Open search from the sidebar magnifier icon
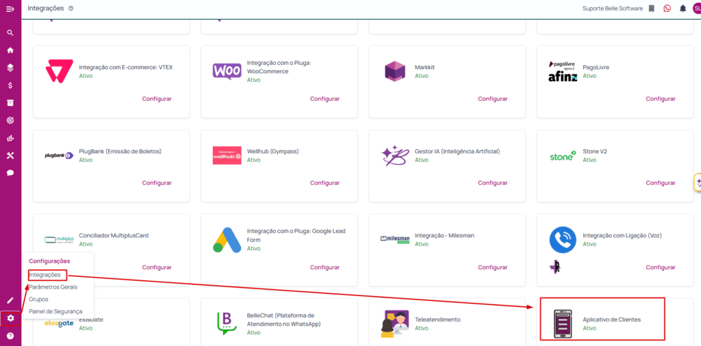Viewport: 701px width, 346px height. pyautogui.click(x=10, y=33)
